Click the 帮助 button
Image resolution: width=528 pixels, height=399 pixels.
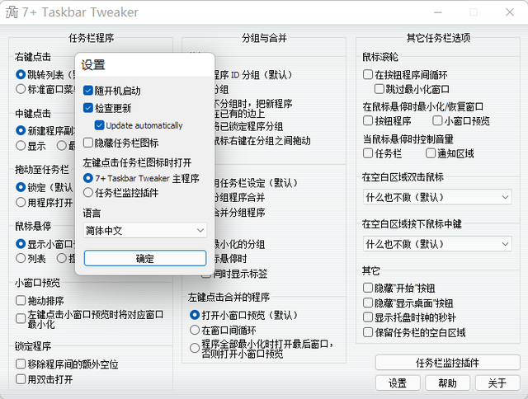[447, 383]
